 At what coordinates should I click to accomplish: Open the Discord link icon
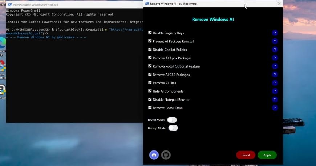(x=154, y=155)
